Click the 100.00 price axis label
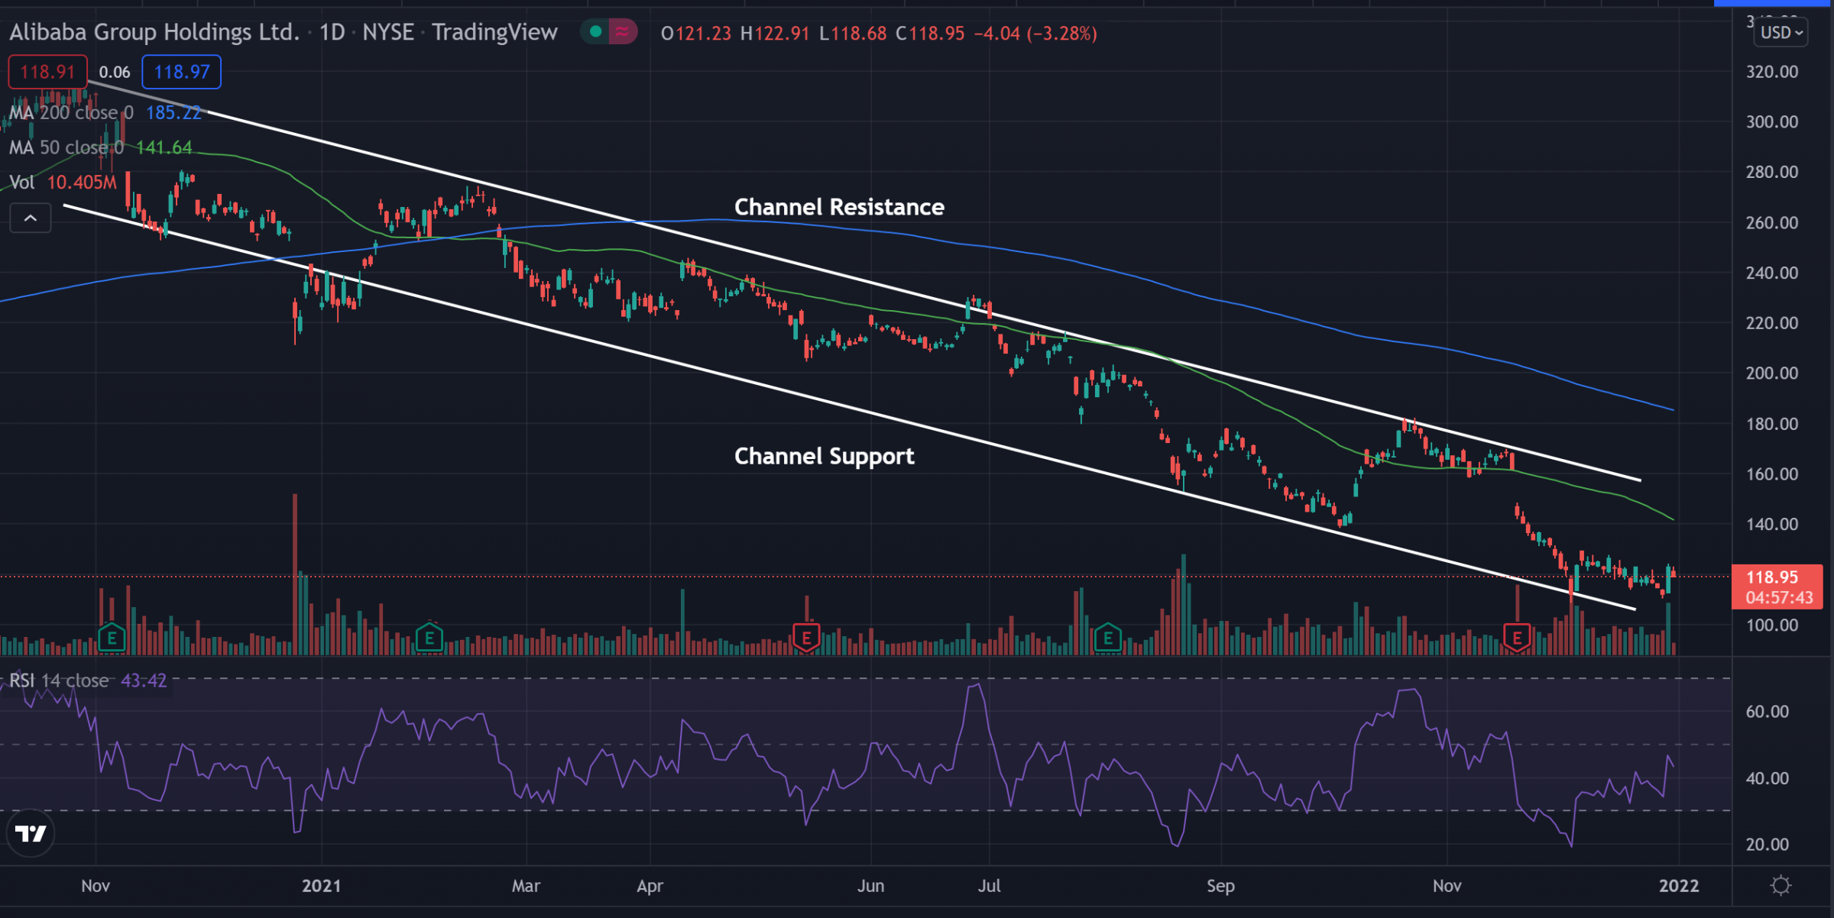The width and height of the screenshot is (1834, 918). coord(1772,625)
